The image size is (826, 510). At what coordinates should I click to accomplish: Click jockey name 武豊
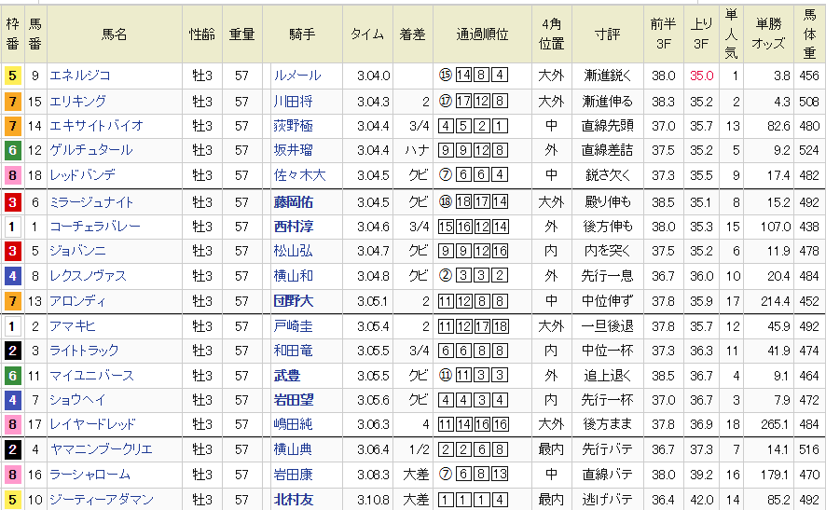(287, 375)
